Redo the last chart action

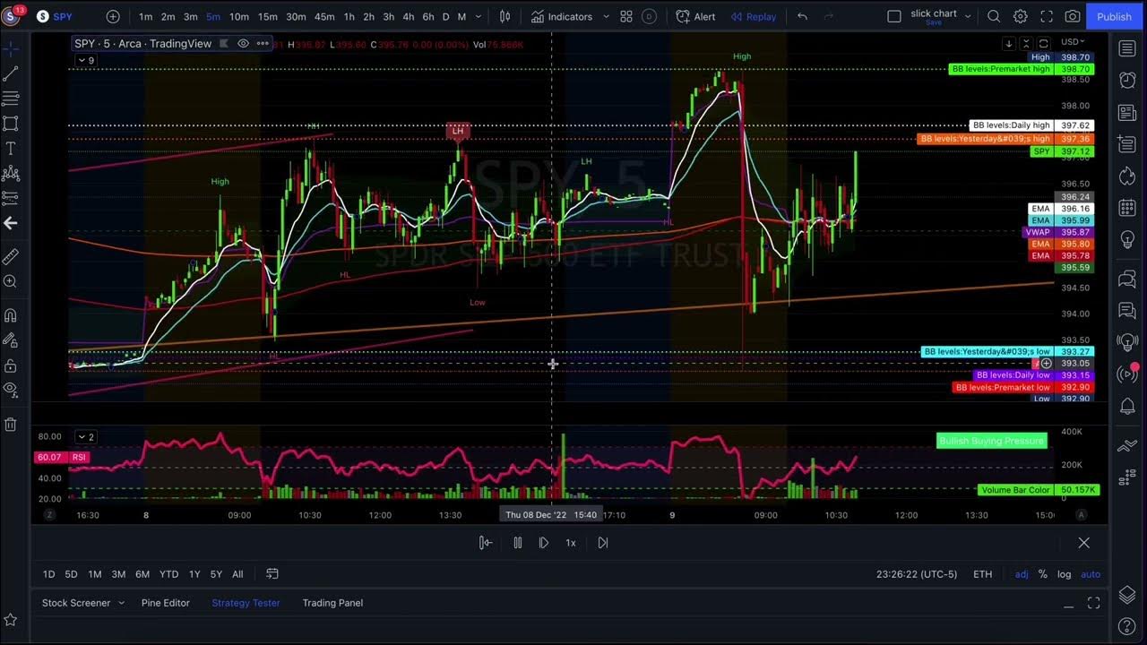(828, 16)
